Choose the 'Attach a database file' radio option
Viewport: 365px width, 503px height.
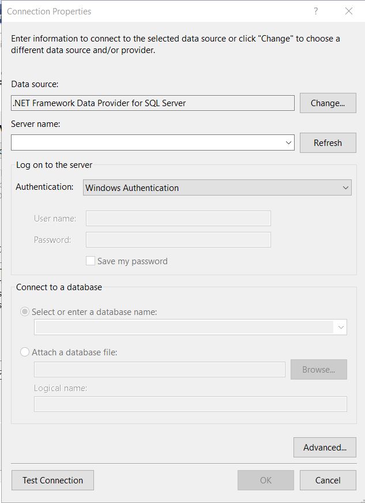[25, 352]
